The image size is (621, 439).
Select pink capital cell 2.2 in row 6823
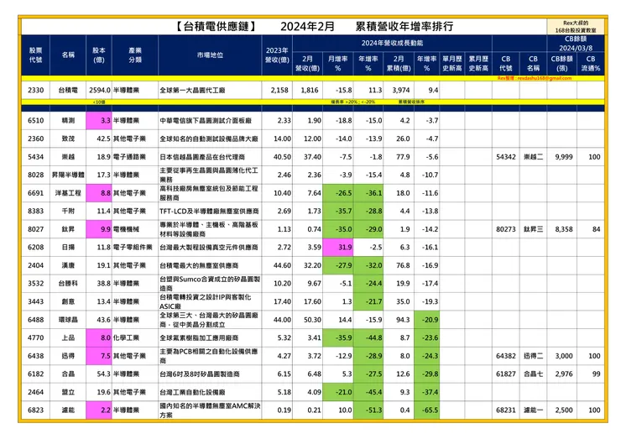click(x=99, y=410)
